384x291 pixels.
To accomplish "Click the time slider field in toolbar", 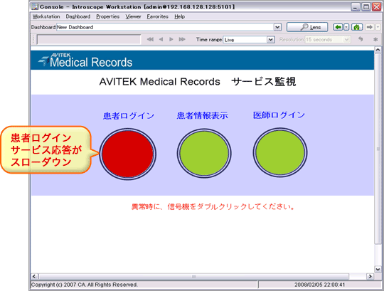I will pyautogui.click(x=89, y=39).
